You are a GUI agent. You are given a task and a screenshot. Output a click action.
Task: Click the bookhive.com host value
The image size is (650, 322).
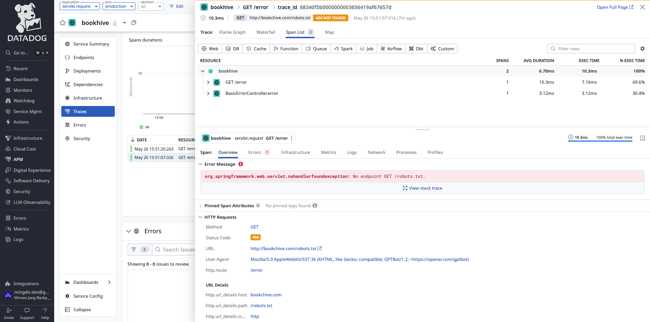tap(266, 295)
